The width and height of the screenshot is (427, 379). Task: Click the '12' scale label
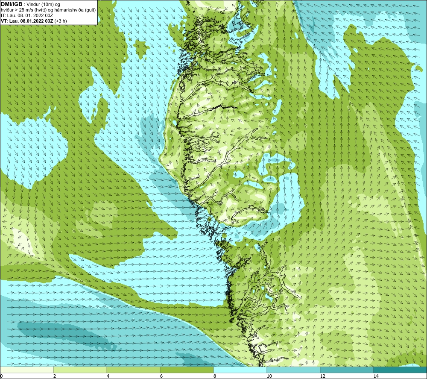[x=322, y=376]
